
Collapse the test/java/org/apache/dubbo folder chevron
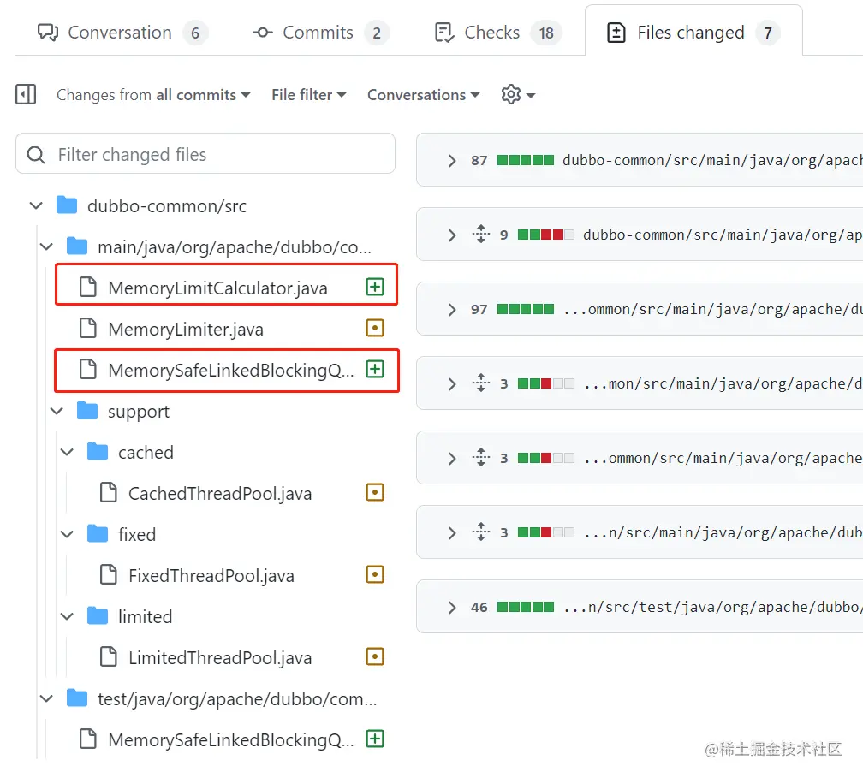pos(47,698)
